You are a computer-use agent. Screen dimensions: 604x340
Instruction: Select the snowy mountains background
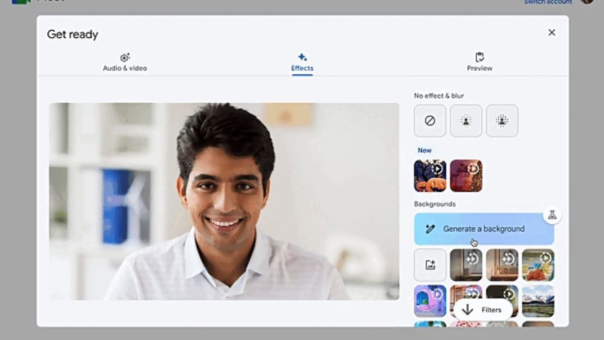click(538, 301)
